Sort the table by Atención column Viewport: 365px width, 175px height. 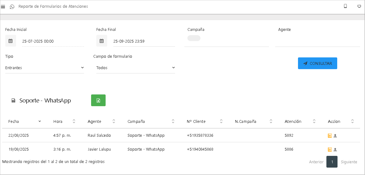(300, 122)
